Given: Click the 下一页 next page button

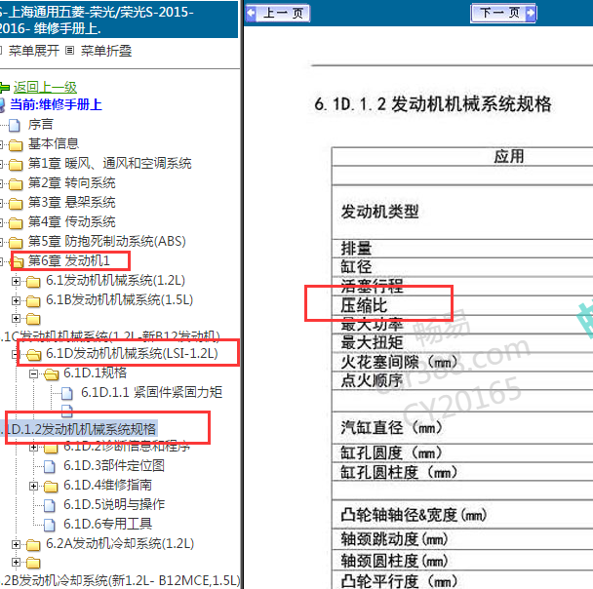Looking at the screenshot, I should point(503,14).
